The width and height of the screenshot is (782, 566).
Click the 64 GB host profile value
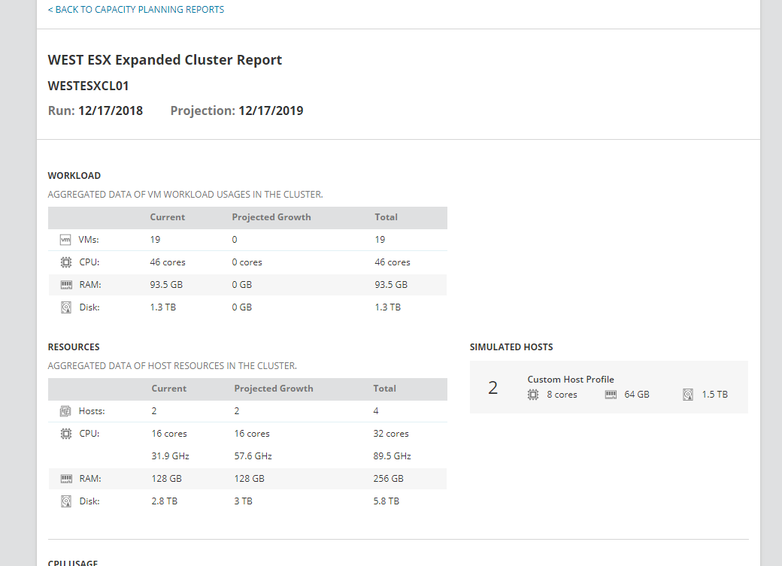[637, 395]
